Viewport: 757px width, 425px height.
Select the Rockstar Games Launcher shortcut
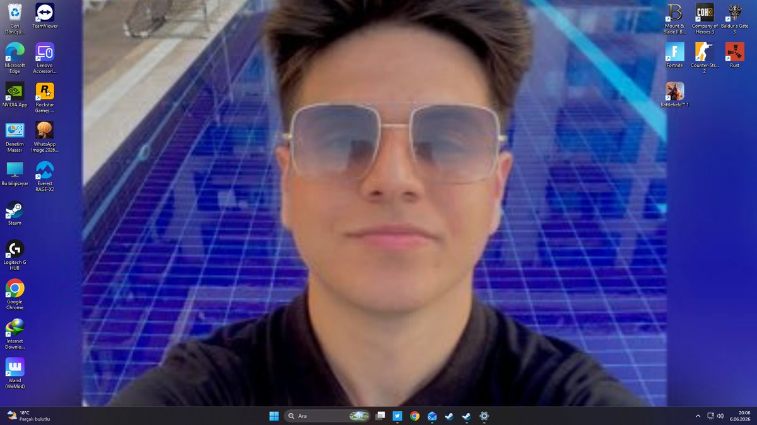tap(45, 98)
